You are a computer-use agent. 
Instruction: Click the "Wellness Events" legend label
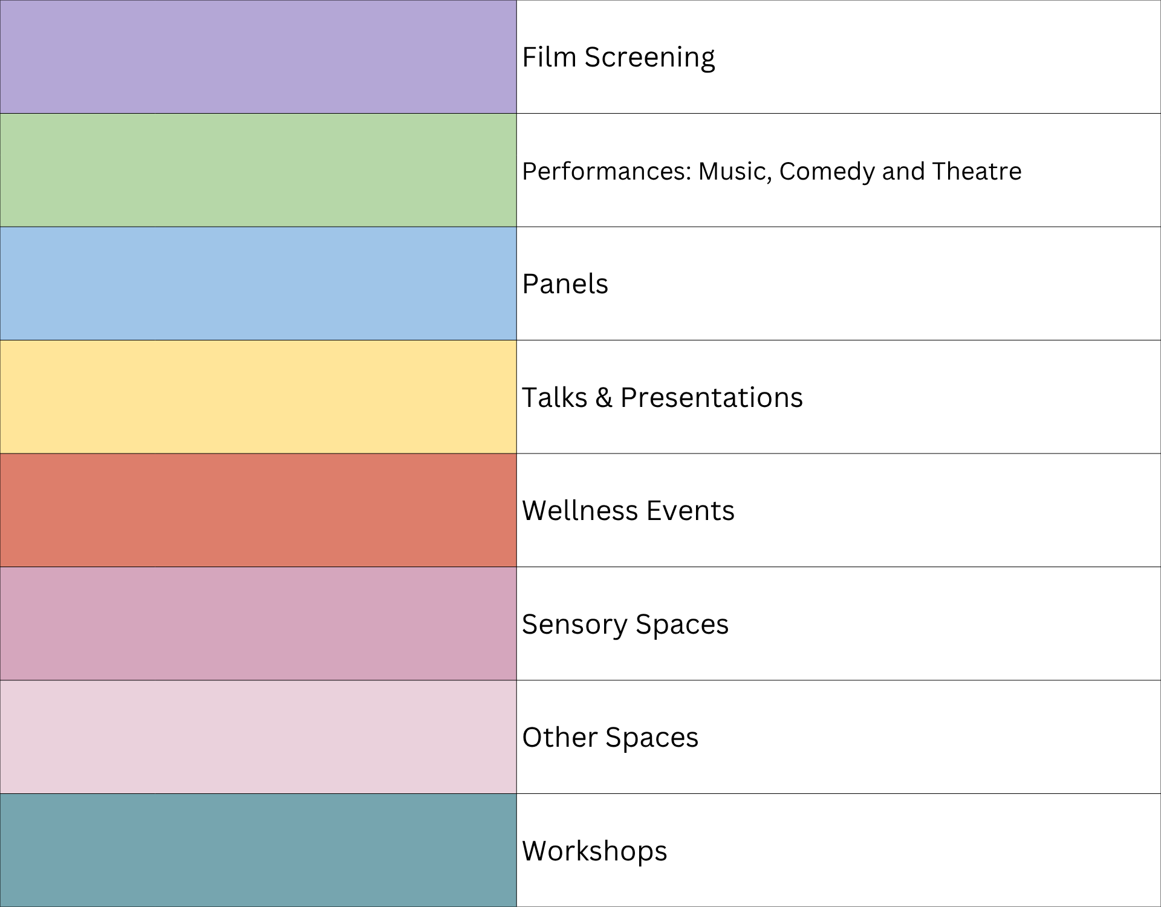(628, 511)
